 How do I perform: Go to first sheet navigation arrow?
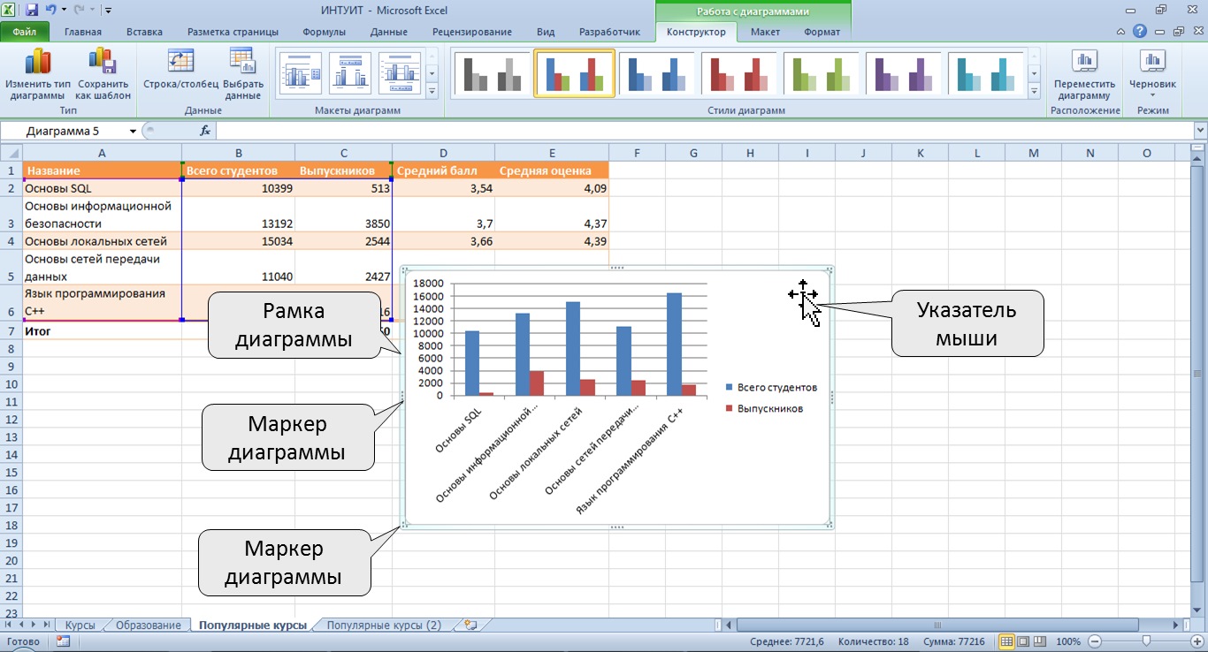tap(8, 625)
